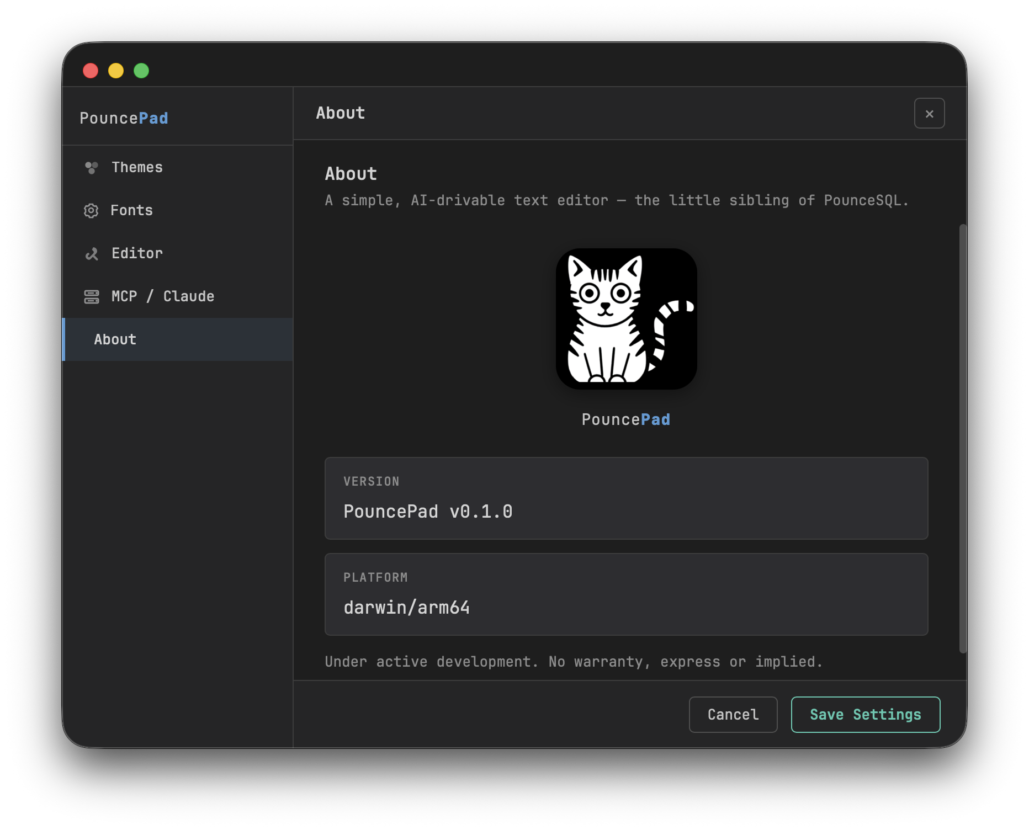This screenshot has width=1029, height=830.
Task: Click the About heading in the content area
Action: [351, 174]
